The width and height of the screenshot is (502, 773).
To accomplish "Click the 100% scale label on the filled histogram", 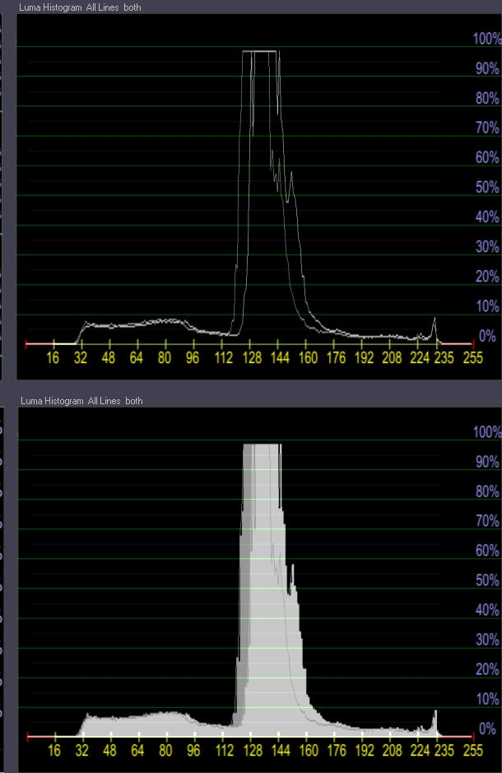I will (487, 432).
